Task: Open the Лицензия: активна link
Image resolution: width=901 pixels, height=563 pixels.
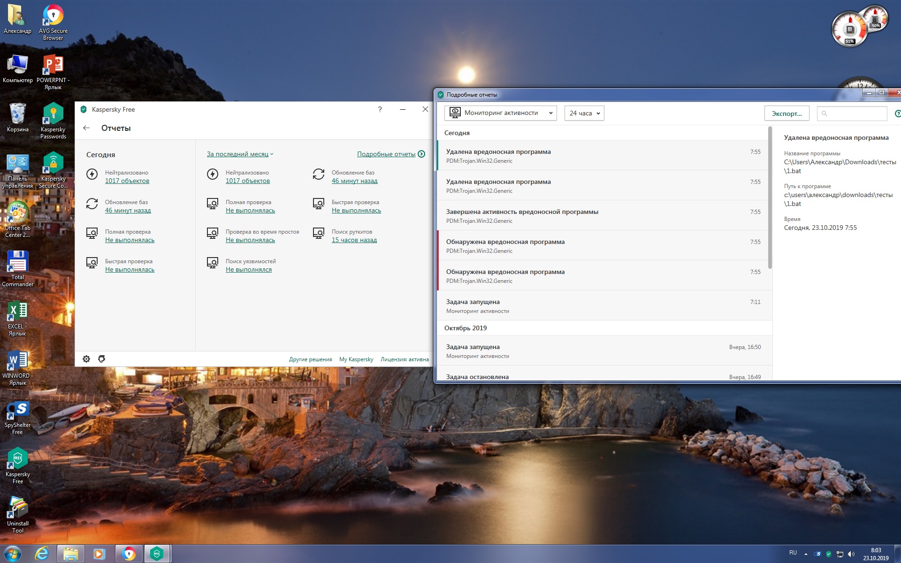Action: coord(405,359)
